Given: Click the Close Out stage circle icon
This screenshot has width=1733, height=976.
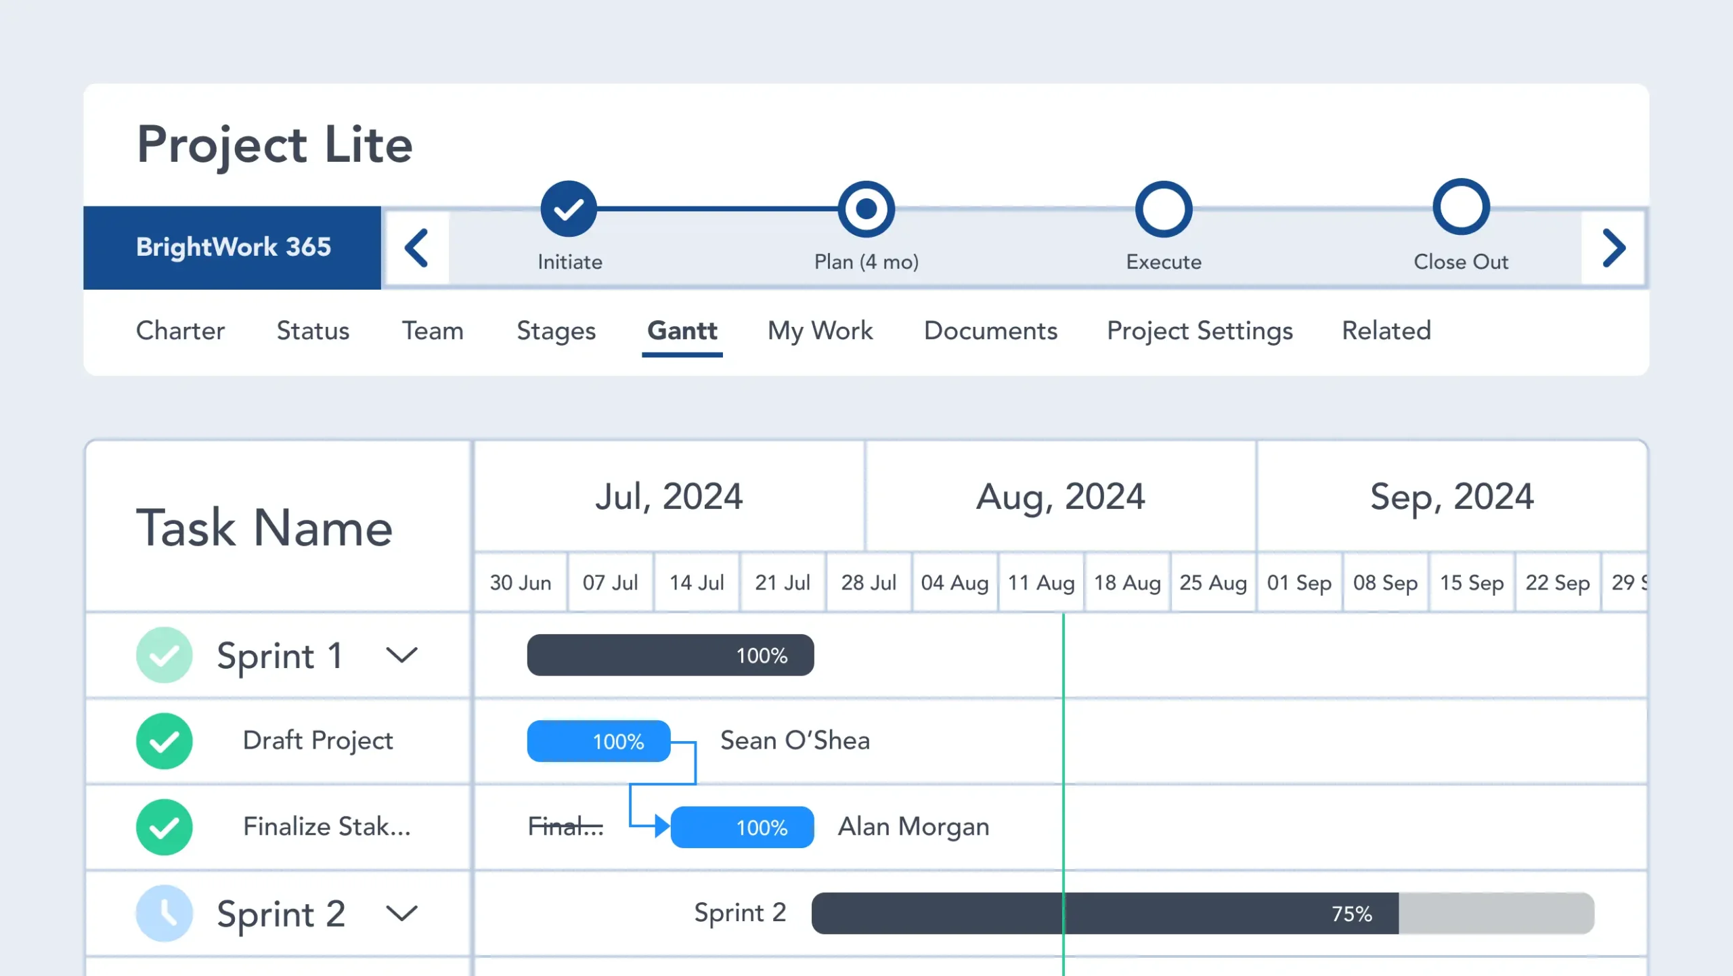Looking at the screenshot, I should 1462,208.
